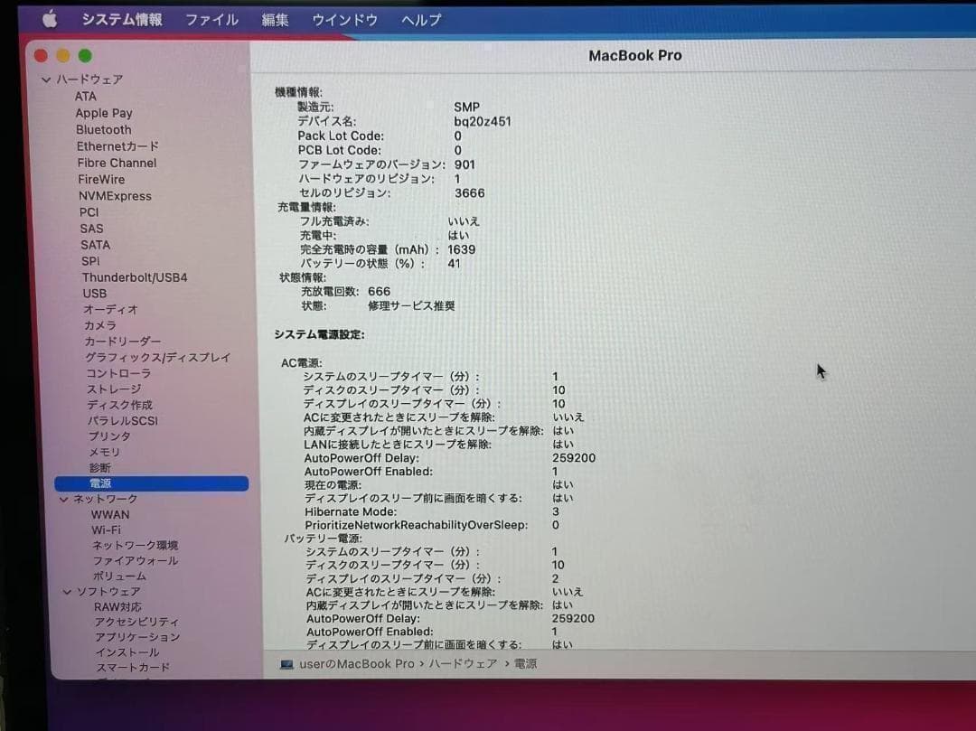This screenshot has width=976, height=731.
Task: Click the バッテリーの状態 (%) value 41
Action: click(454, 264)
